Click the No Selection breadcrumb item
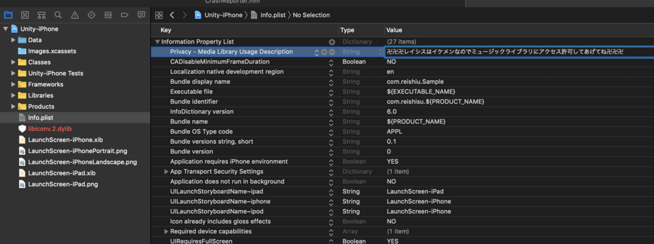 pos(311,15)
